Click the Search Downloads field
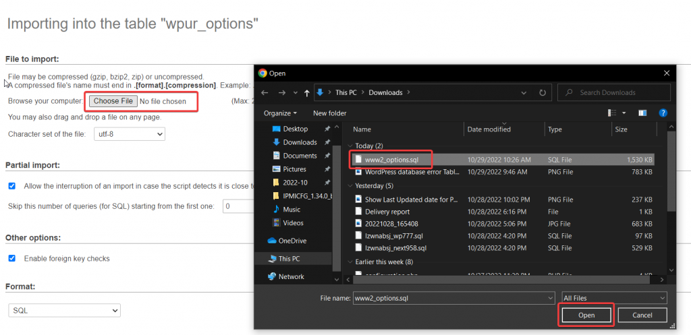The width and height of the screenshot is (691, 335). tap(614, 92)
